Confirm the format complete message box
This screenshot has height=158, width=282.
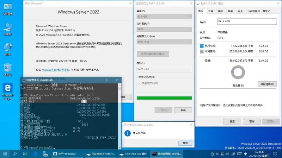tap(185, 143)
